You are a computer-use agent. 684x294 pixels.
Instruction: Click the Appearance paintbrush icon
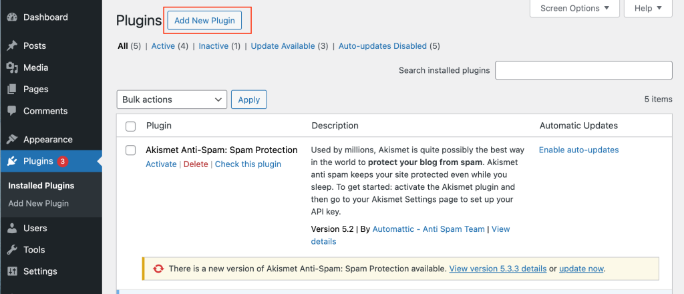(12, 140)
